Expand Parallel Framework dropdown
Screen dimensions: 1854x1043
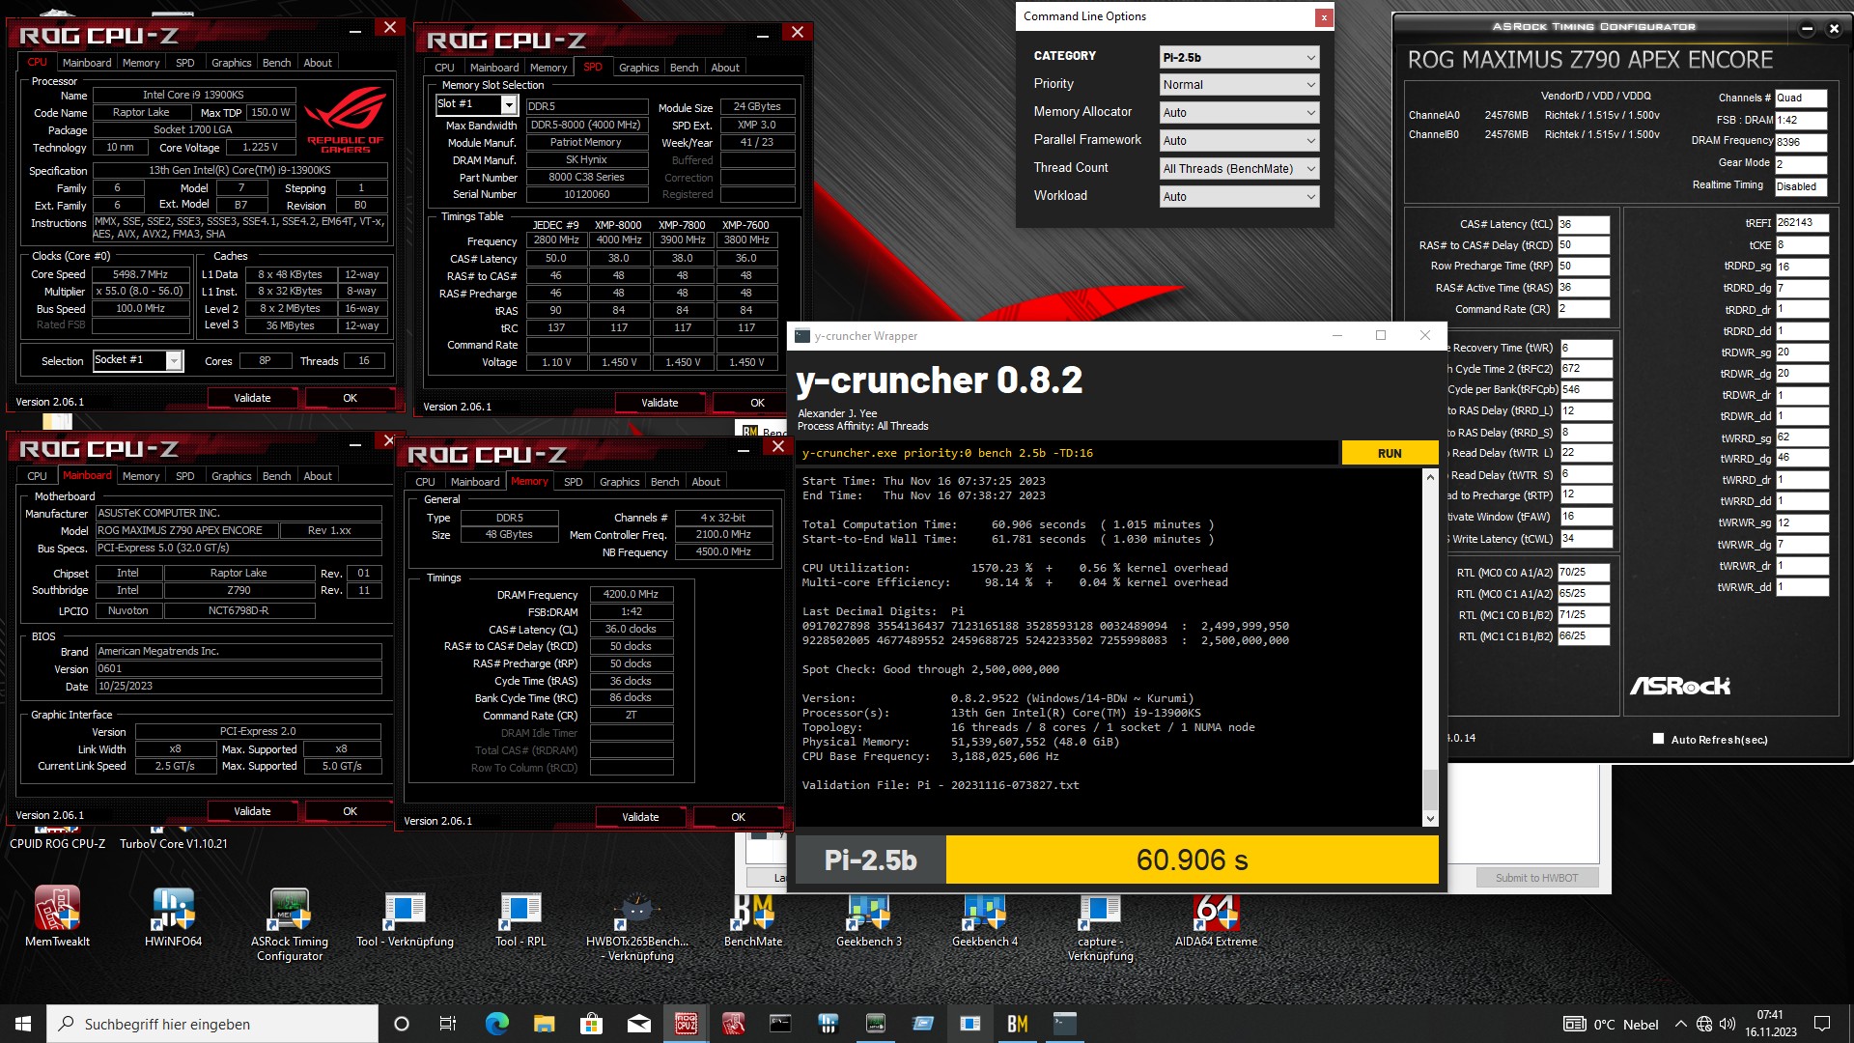point(1239,141)
